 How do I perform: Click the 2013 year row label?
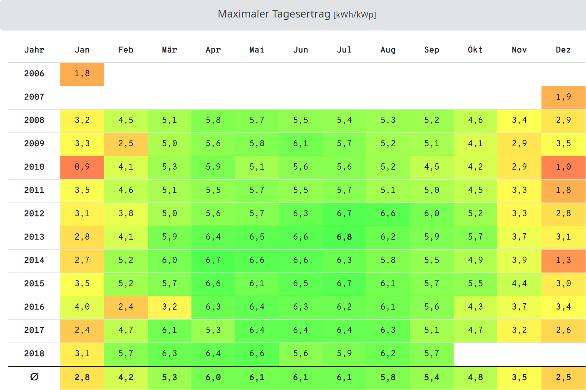tap(34, 237)
